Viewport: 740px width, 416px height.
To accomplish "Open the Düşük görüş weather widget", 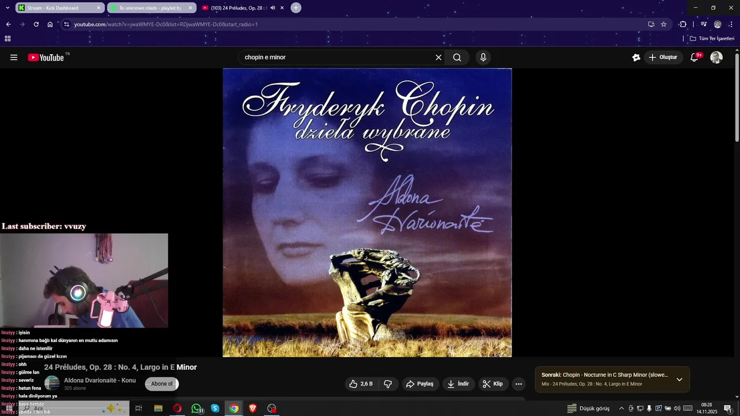I will coord(589,408).
